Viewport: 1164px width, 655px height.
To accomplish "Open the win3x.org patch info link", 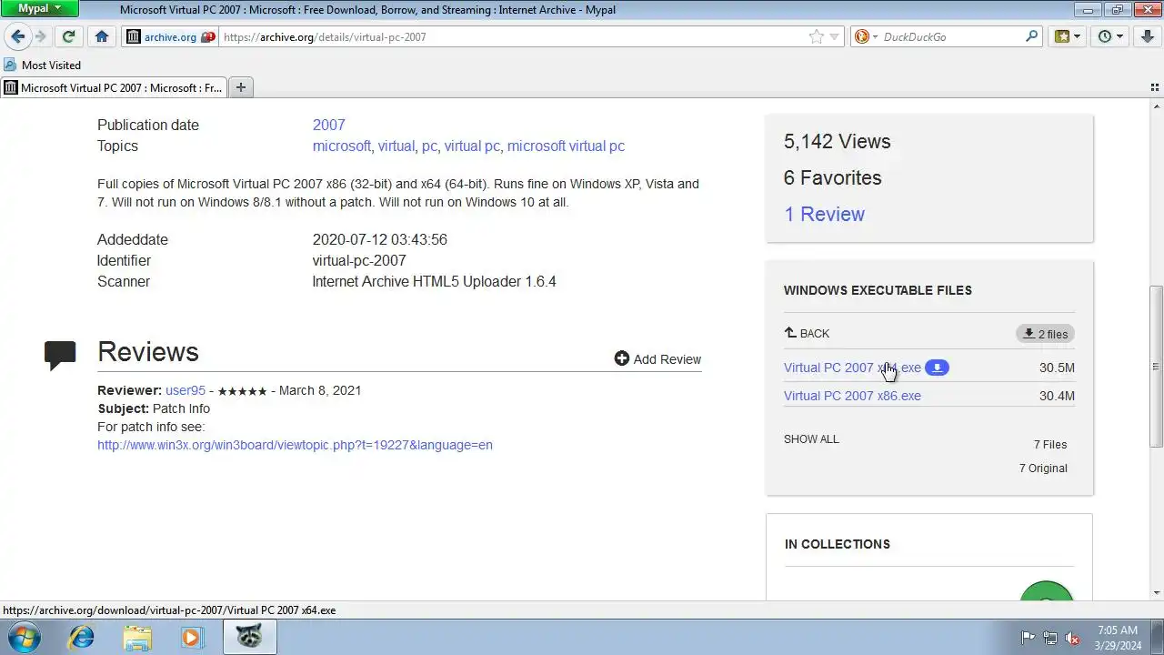I will [295, 445].
